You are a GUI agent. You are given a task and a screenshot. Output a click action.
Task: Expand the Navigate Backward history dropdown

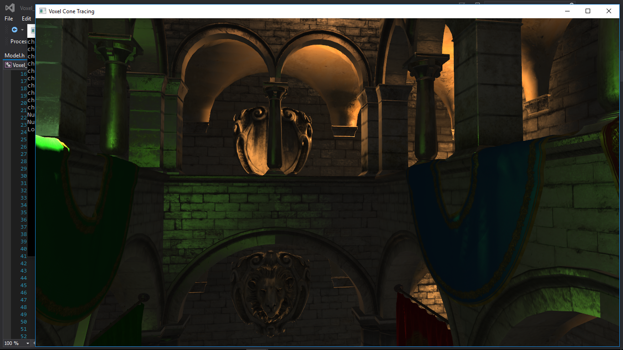[22, 30]
